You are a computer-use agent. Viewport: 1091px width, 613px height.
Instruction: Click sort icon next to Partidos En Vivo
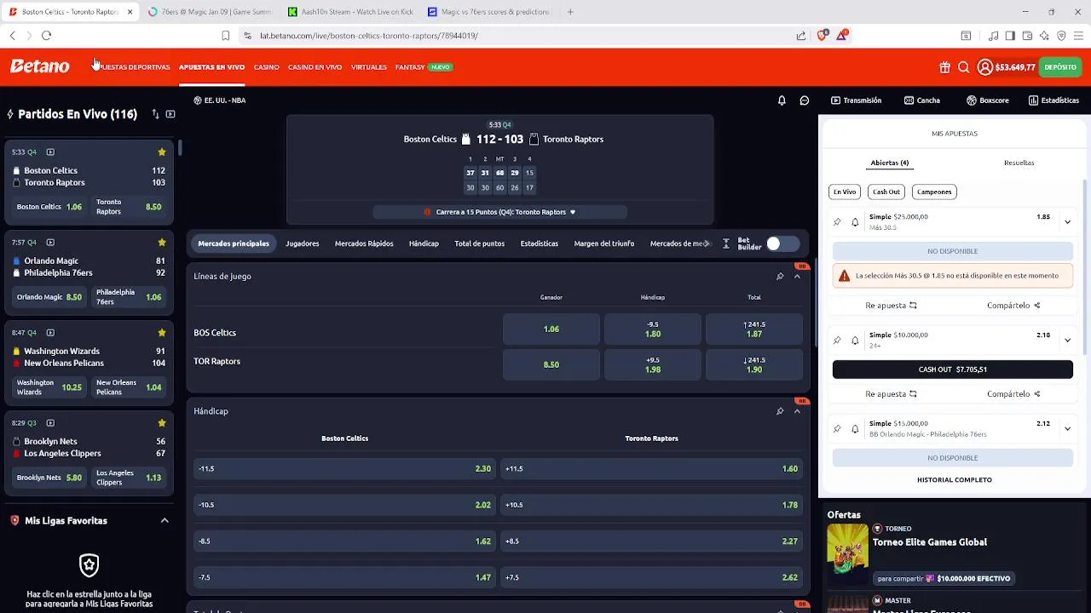point(155,114)
